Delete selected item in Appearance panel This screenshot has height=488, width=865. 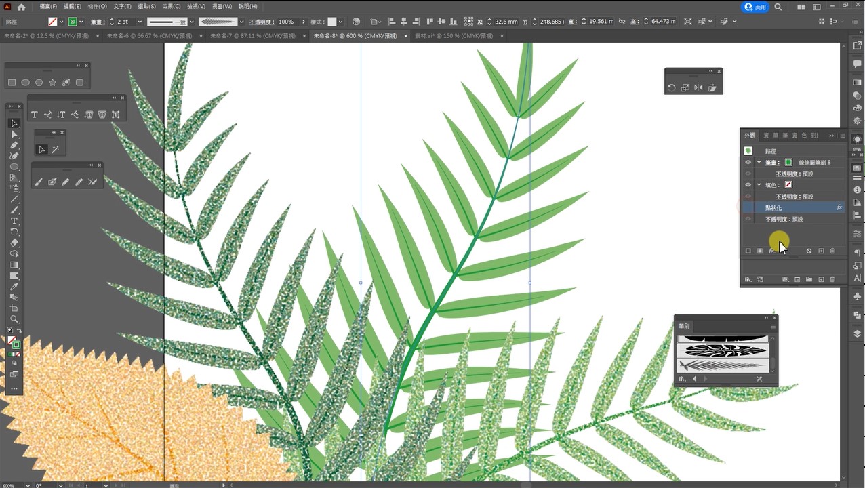tap(832, 251)
